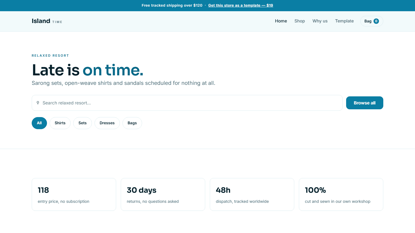Select the Shirts filter chip
The height and width of the screenshot is (233, 415).
pos(60,123)
